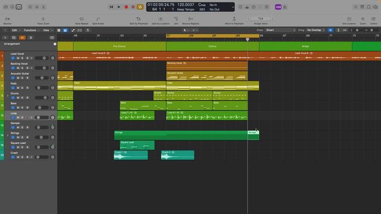Screen dimensions: 381x214
Task: Open the List Editors icon
Action: click(355, 7)
